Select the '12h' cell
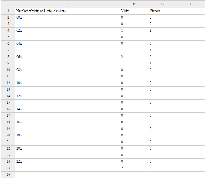This screenshot has height=178, width=205. pyautogui.click(x=67, y=96)
